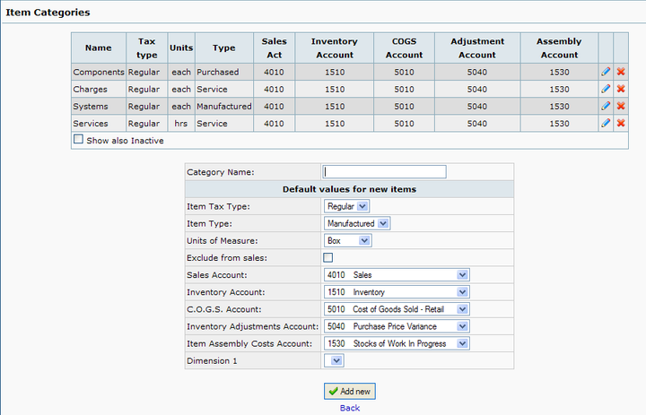
Task: Edit the Services category row
Action: [x=606, y=123]
